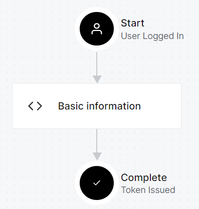The width and height of the screenshot is (199, 209).
Task: Click the code brackets icon on action card
Action: coord(35,106)
